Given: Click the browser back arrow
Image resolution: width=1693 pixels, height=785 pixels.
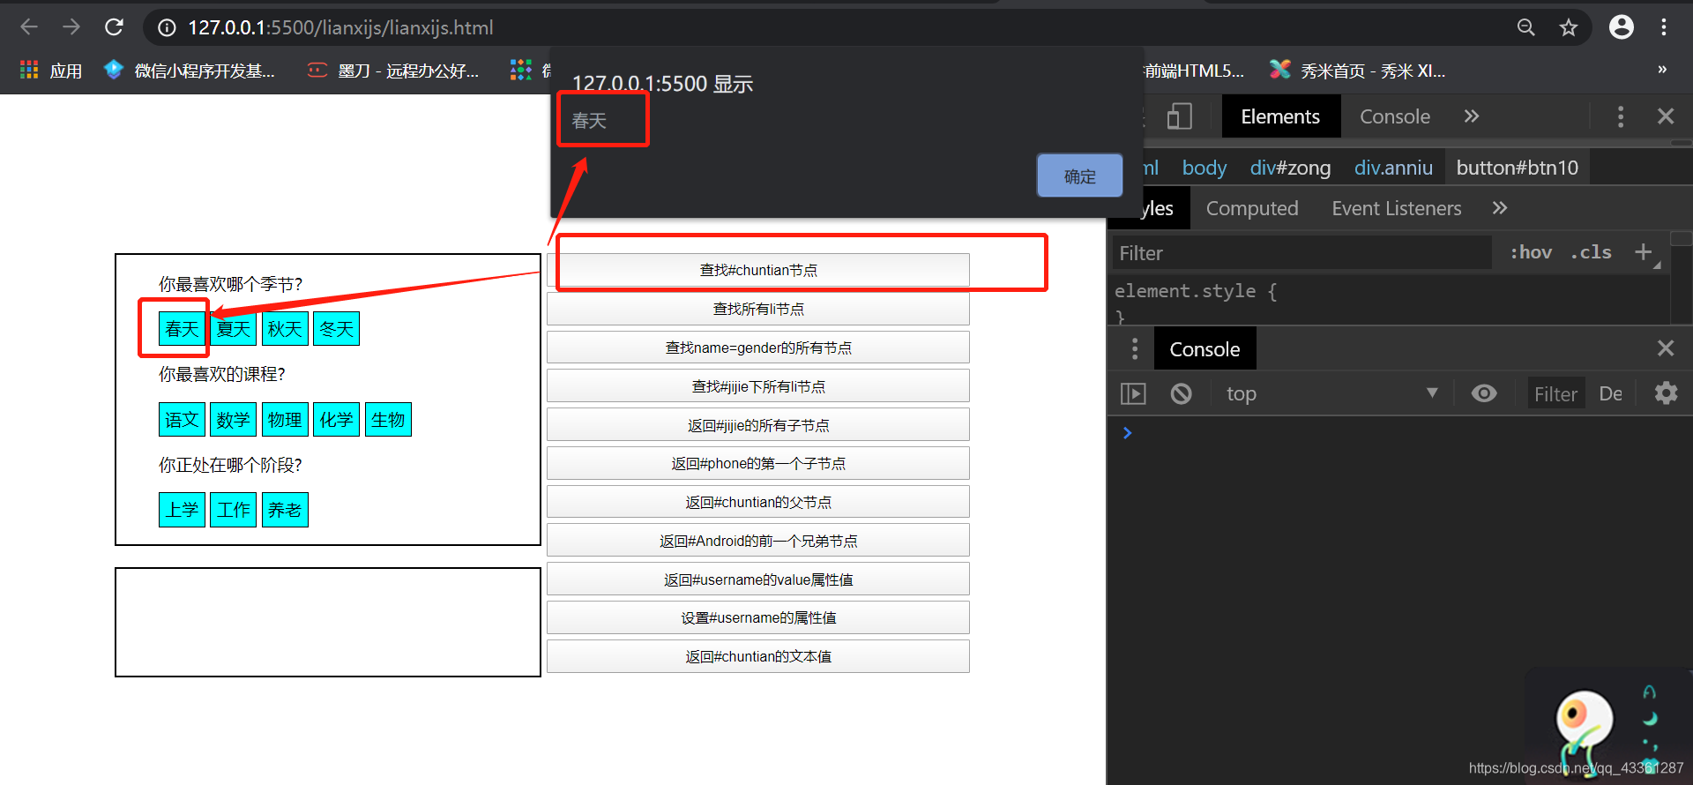Looking at the screenshot, I should (x=29, y=27).
